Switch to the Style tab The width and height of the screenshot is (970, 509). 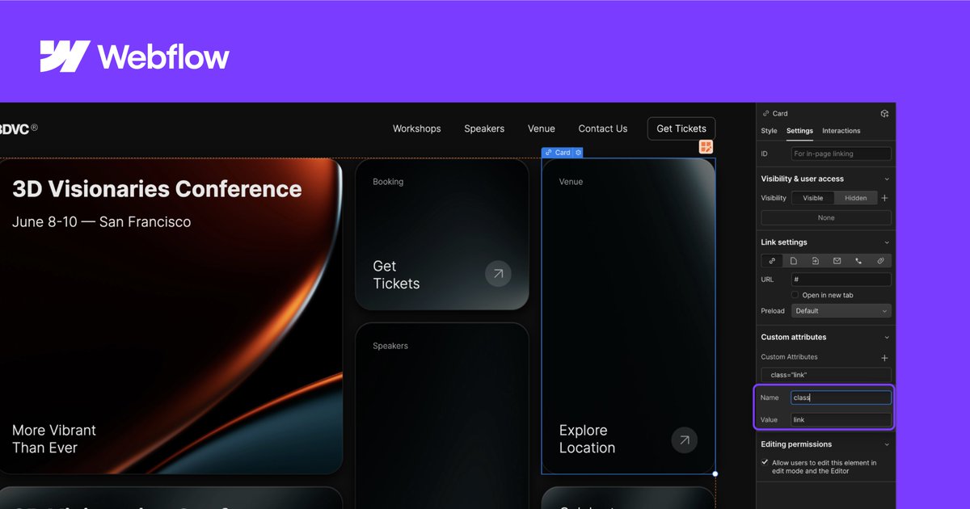click(x=769, y=131)
